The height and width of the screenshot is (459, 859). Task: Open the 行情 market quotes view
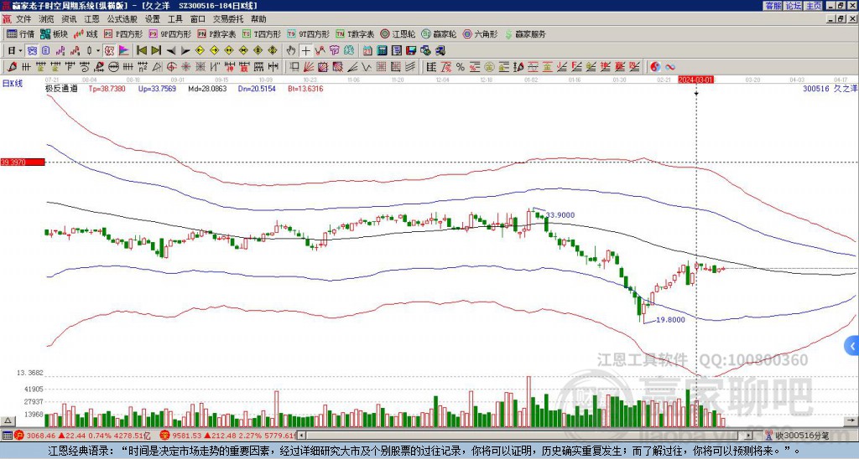[x=20, y=34]
